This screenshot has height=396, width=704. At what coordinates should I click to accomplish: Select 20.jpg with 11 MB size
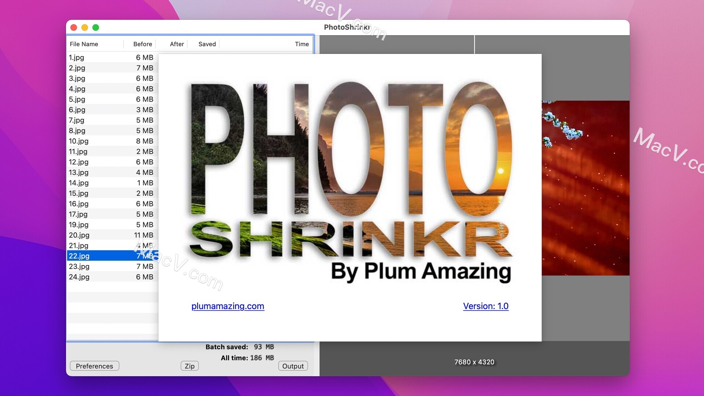112,235
